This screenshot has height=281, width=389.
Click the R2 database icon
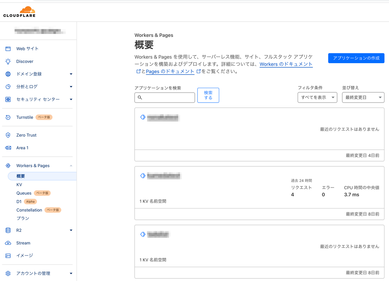coord(8,230)
